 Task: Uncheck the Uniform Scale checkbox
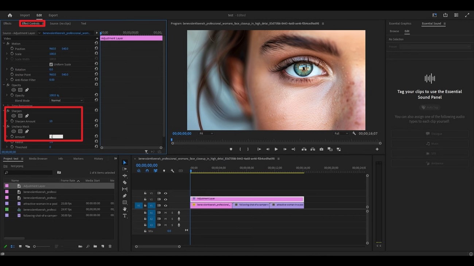(x=51, y=64)
